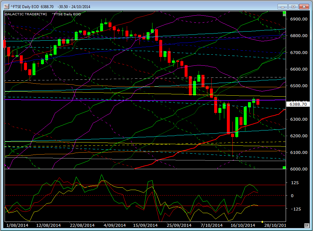Click the green square marker near 6000.00
The height and width of the screenshot is (231, 313).
284,168
